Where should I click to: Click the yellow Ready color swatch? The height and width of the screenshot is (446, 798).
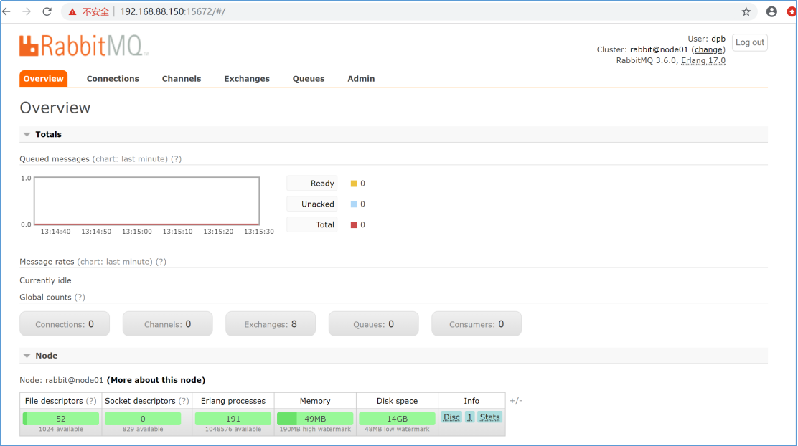(x=355, y=184)
